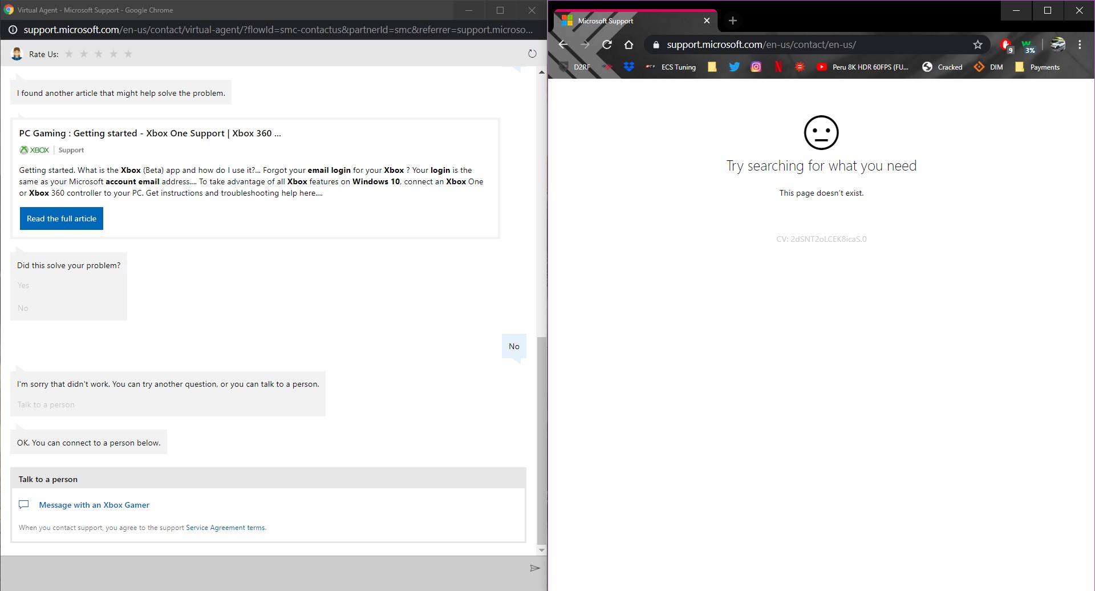Open the Bank of America flag bookmark
The height and width of the screenshot is (591, 1095).
click(607, 67)
